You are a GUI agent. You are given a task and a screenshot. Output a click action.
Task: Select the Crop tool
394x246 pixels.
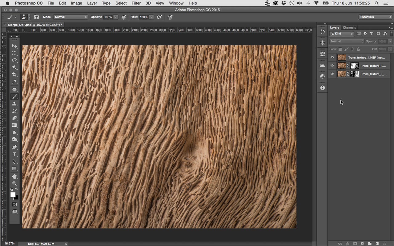click(x=14, y=75)
